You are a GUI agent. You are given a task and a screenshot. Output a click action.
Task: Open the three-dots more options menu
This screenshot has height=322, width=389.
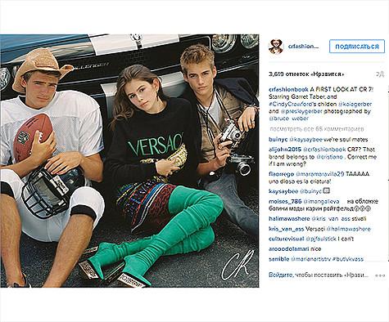point(380,275)
